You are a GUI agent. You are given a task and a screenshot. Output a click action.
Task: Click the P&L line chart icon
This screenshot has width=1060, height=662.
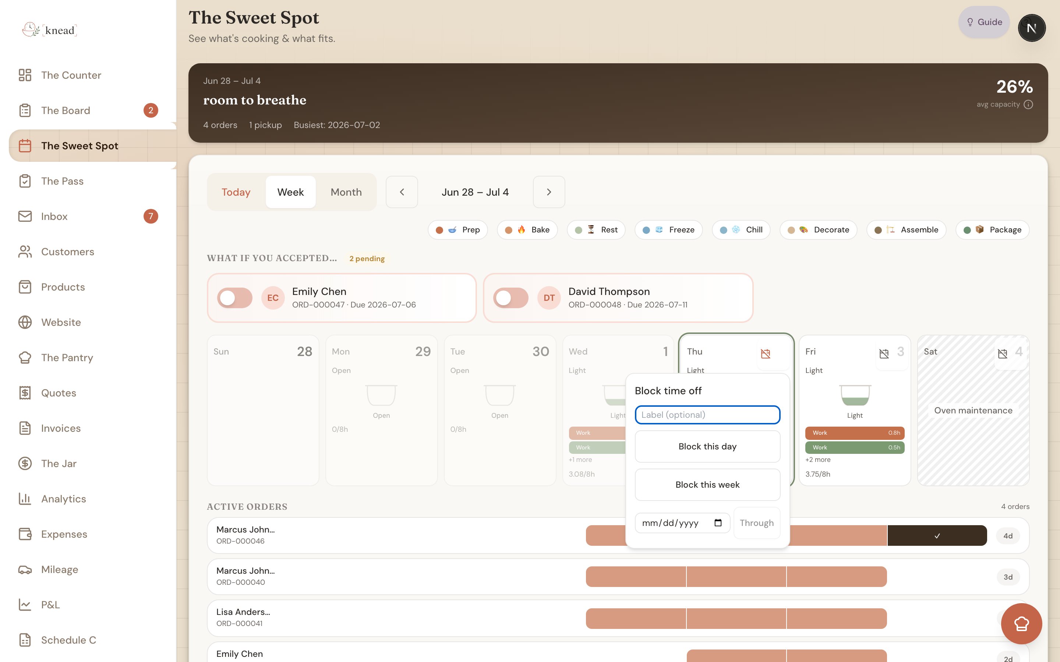click(25, 605)
